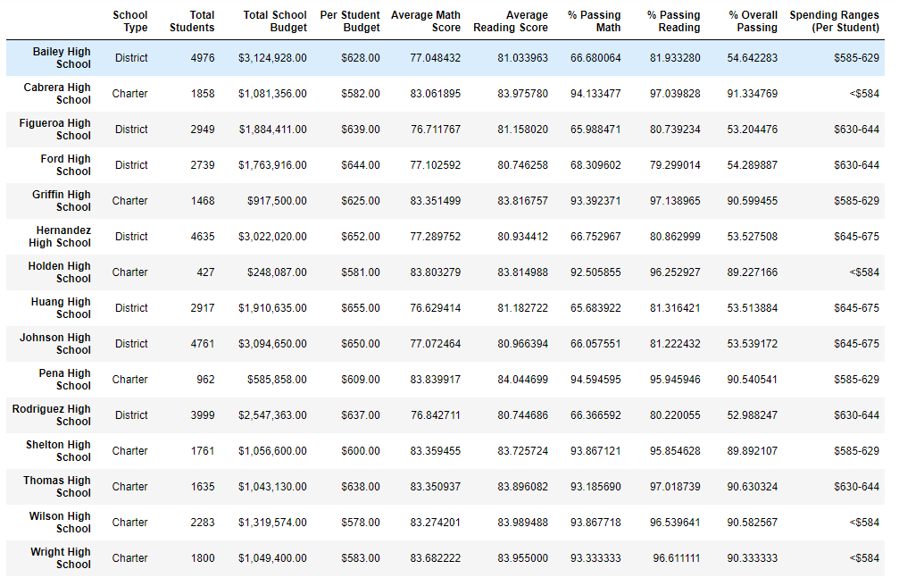Viewport: 899px width, 586px height.
Task: Click the Per Student Budget column header
Action: point(350,21)
